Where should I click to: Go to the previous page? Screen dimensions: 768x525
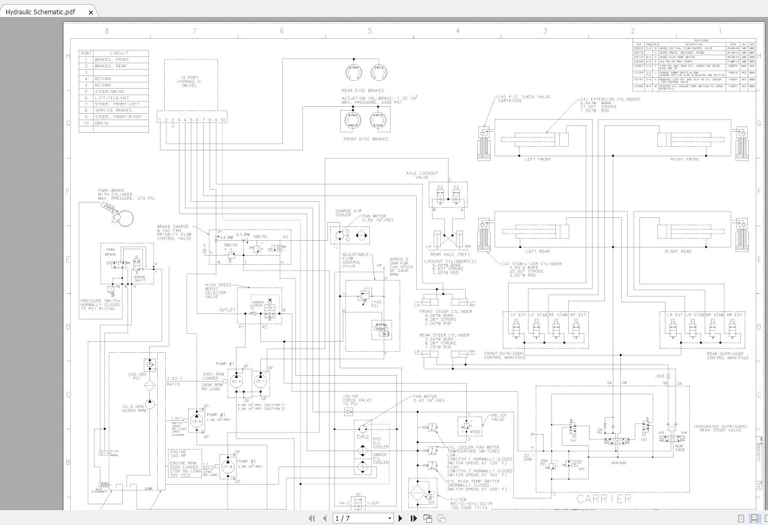point(324,518)
